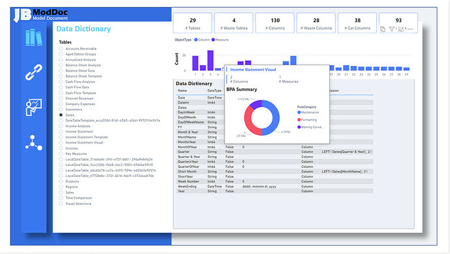Click the Maintenance legend color dot

(x=299, y=112)
